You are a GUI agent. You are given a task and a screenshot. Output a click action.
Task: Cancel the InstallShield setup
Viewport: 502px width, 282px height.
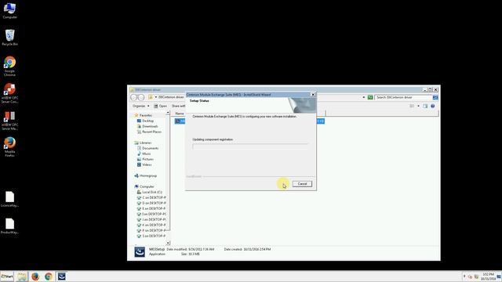tap(302, 184)
